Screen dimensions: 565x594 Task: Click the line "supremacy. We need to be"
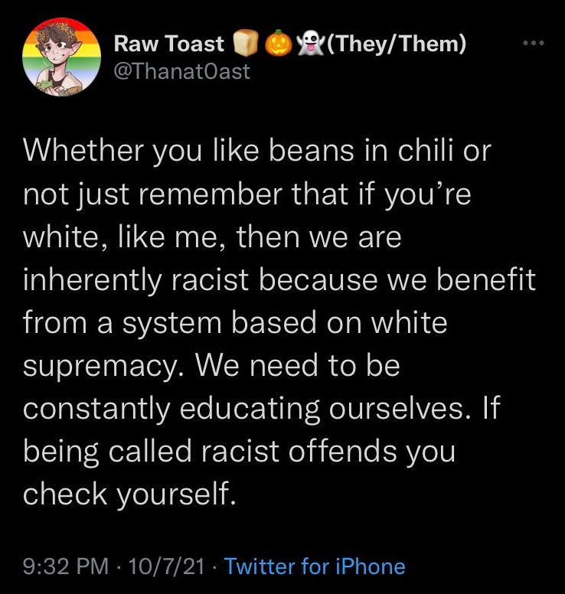212,366
